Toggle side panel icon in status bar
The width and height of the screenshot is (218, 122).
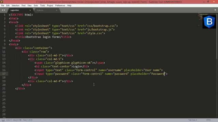pyautogui.click(x=3, y=120)
